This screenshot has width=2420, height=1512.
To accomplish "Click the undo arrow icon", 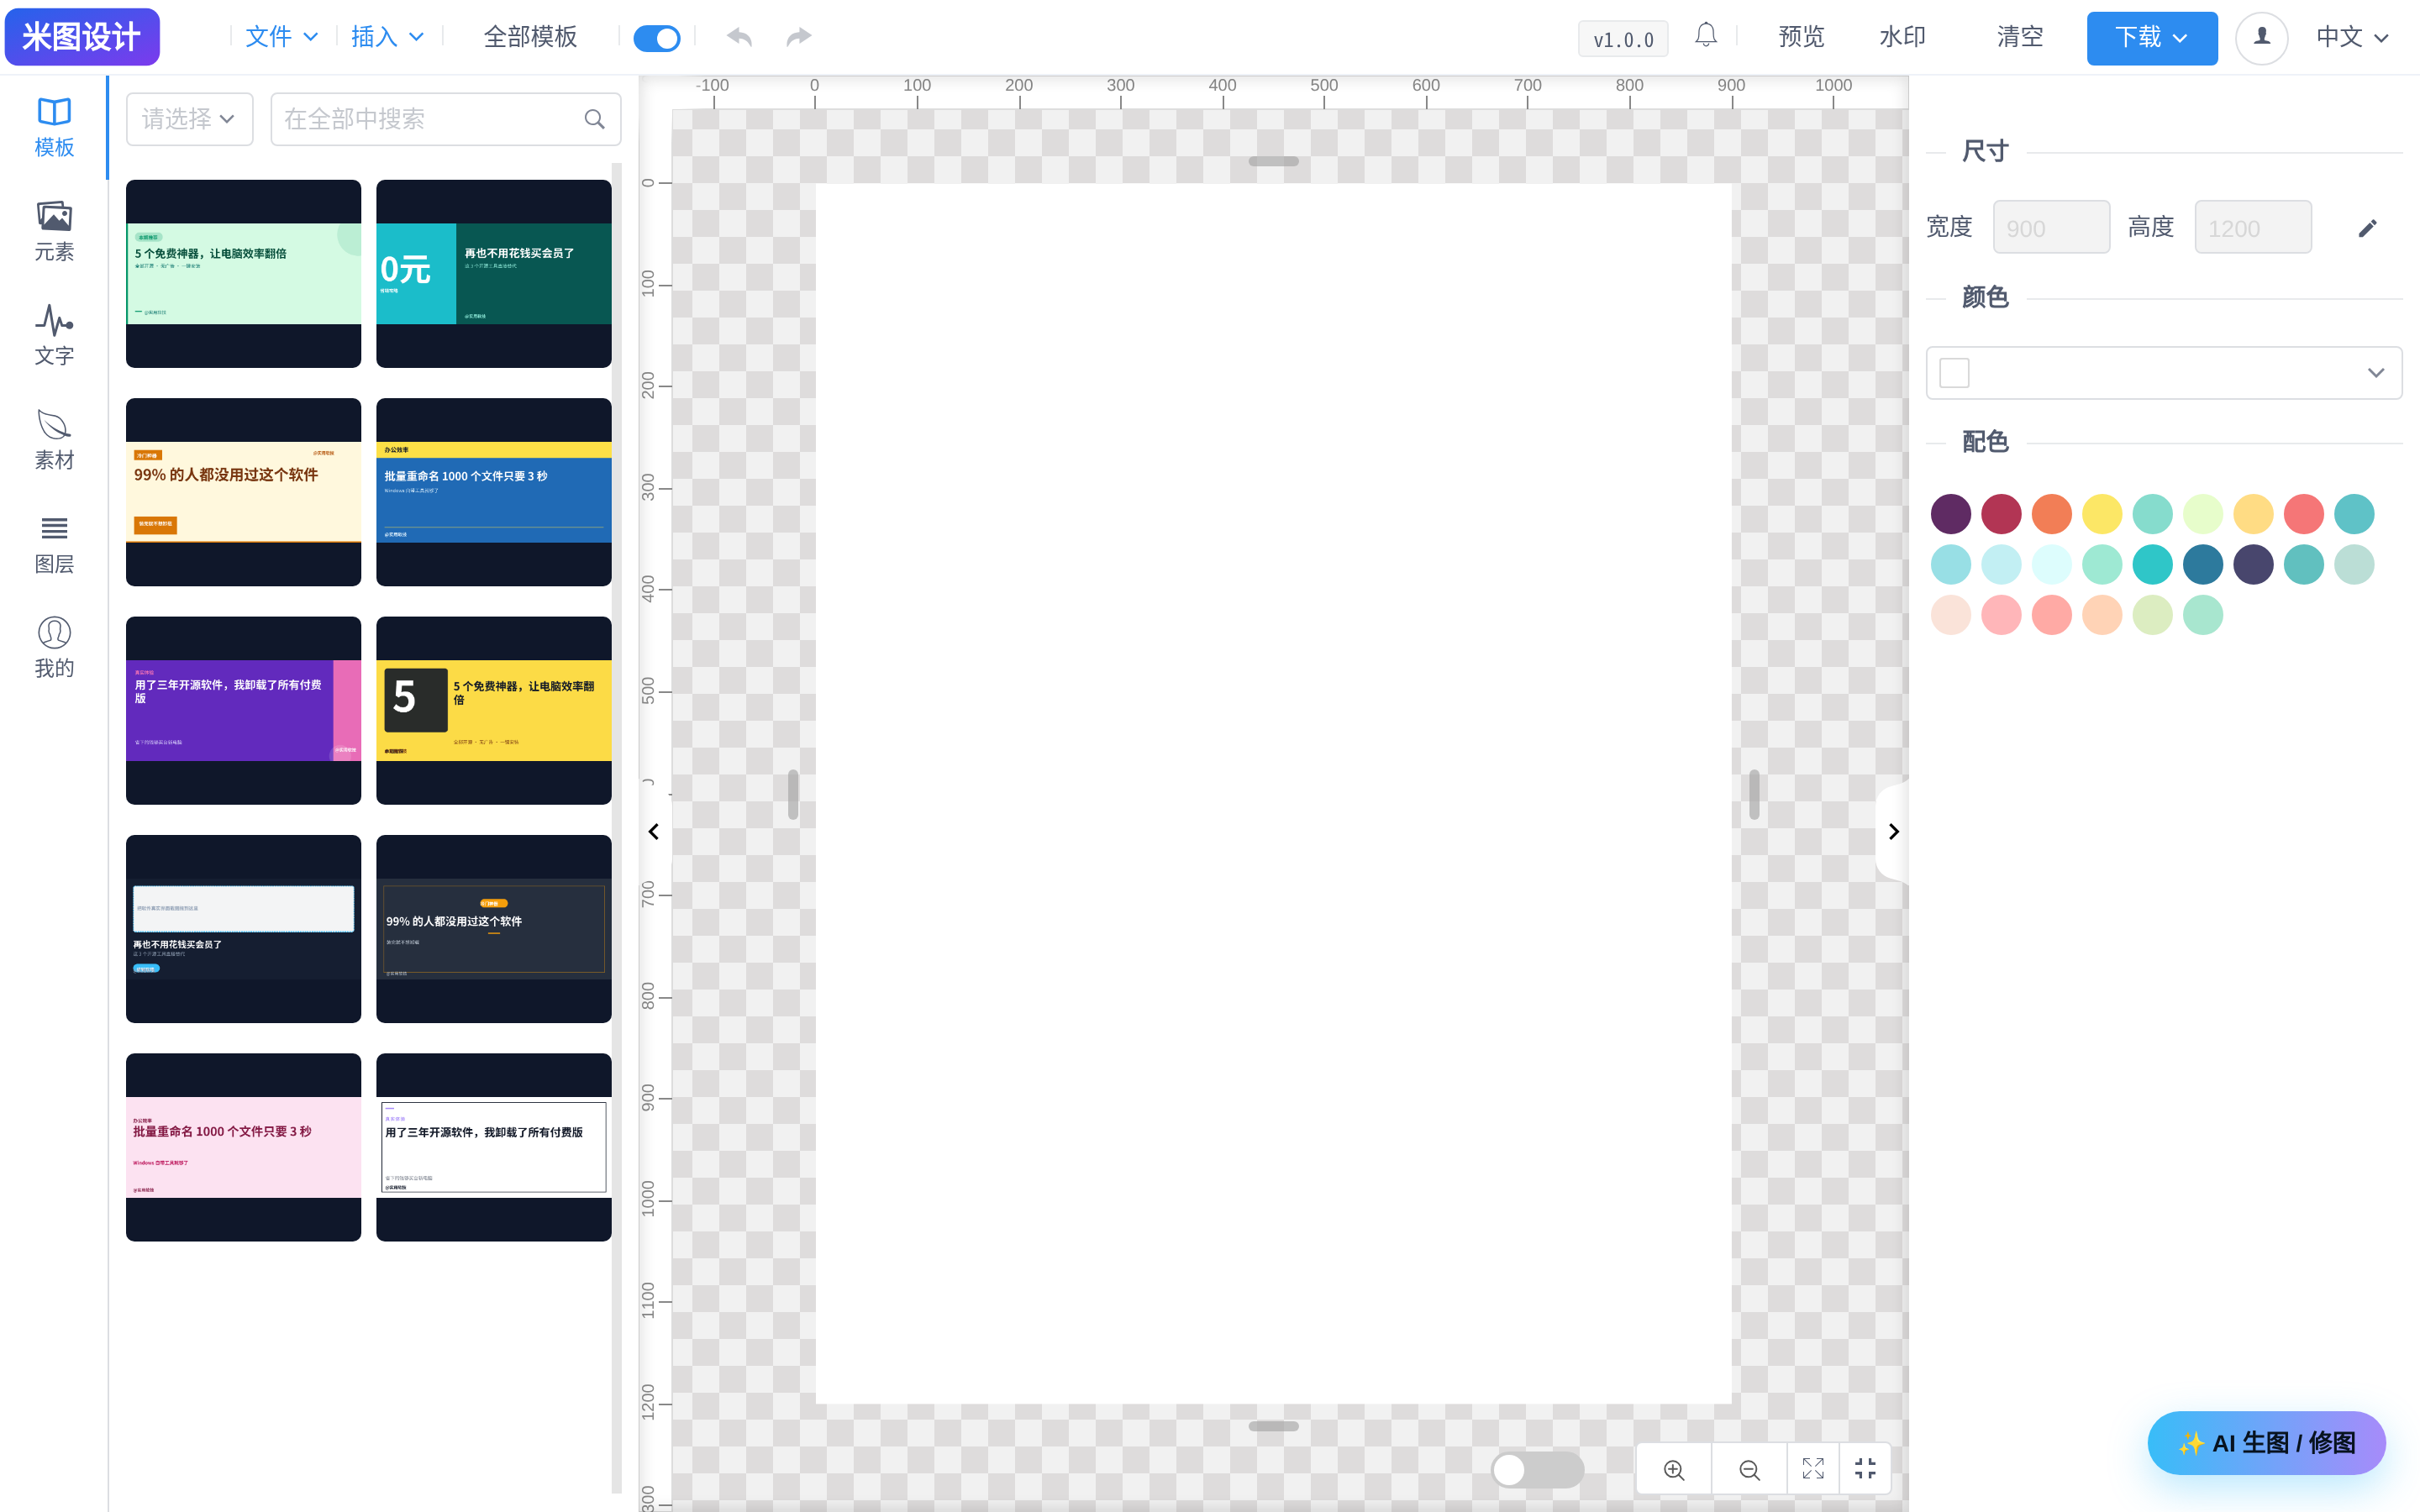I will (739, 37).
